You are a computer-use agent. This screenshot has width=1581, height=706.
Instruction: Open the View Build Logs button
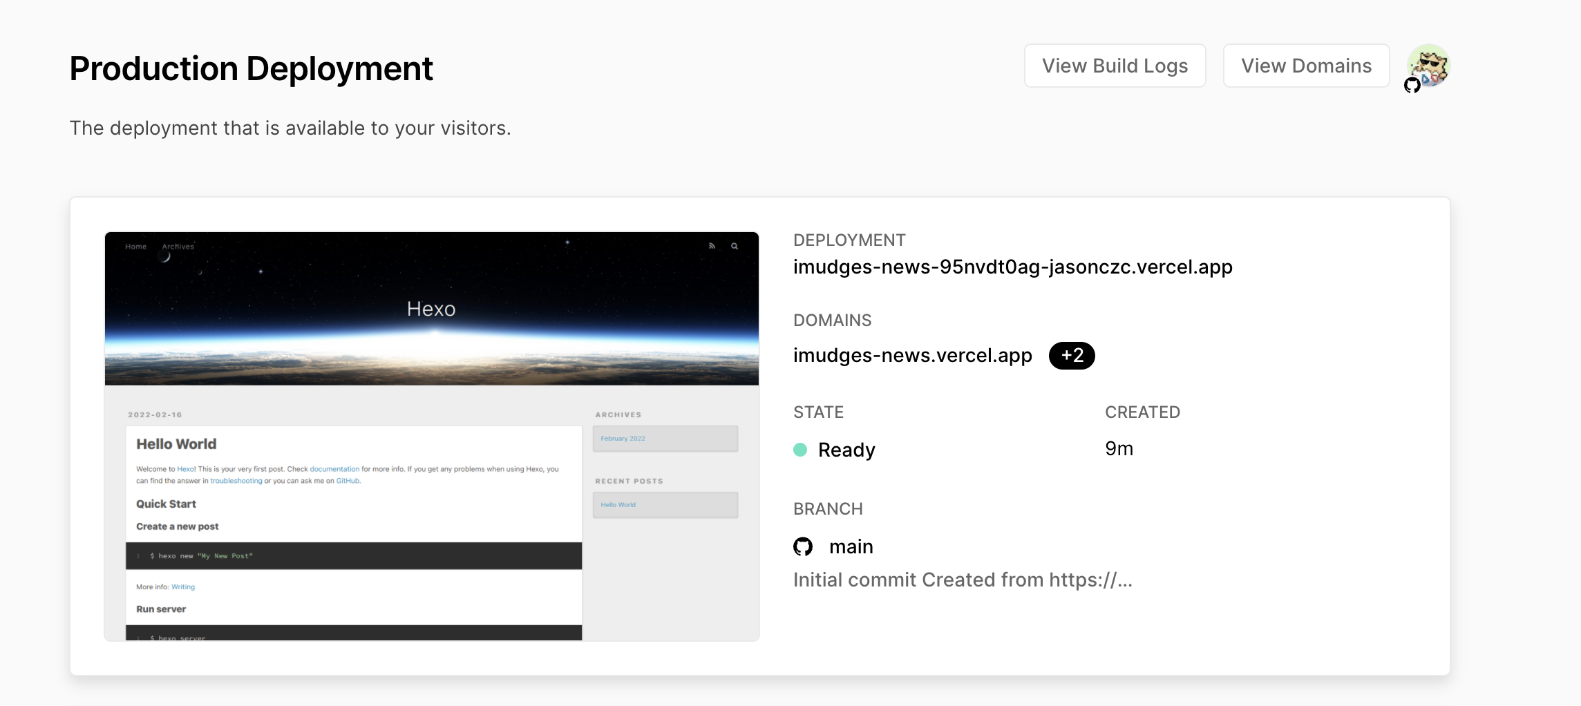click(1115, 66)
